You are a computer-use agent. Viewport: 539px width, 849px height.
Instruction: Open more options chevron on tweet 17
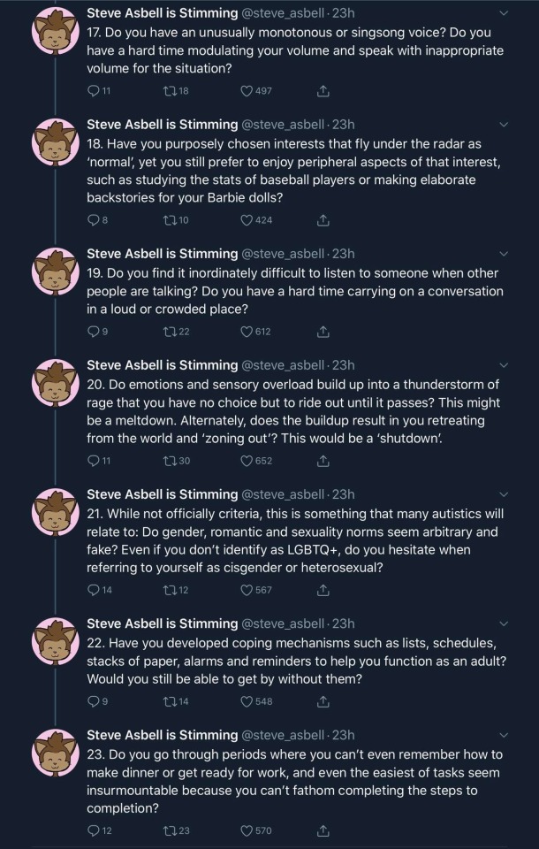(x=504, y=13)
